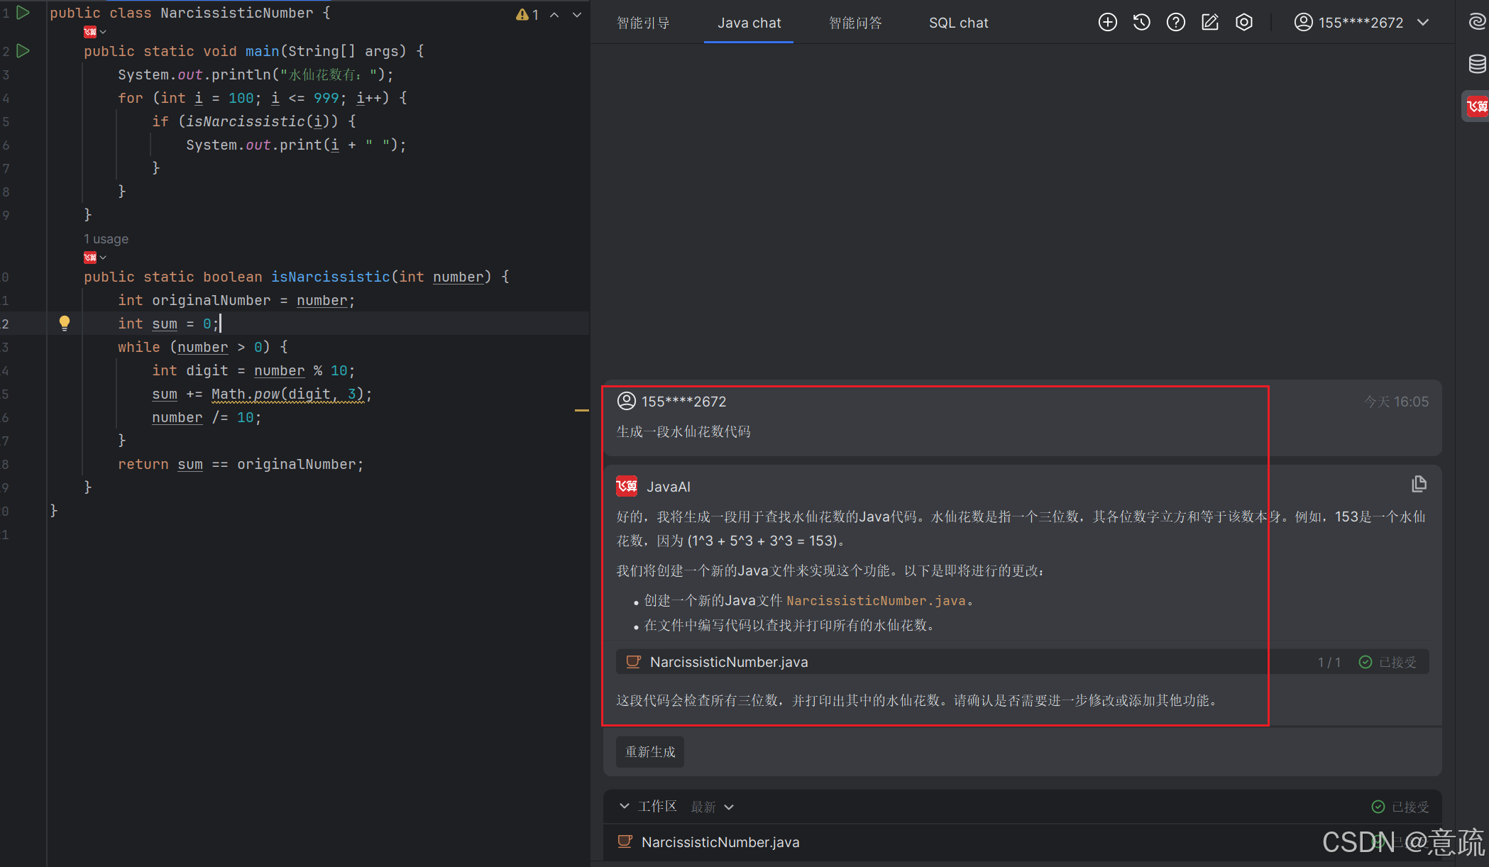Image resolution: width=1489 pixels, height=867 pixels.
Task: Select the Java chat tab
Action: [x=749, y=23]
